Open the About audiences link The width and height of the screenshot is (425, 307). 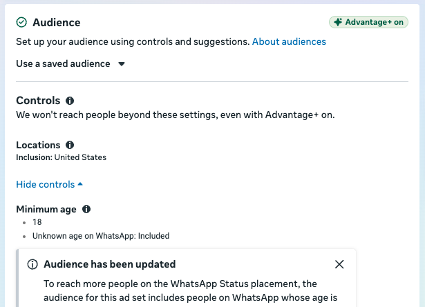(289, 41)
